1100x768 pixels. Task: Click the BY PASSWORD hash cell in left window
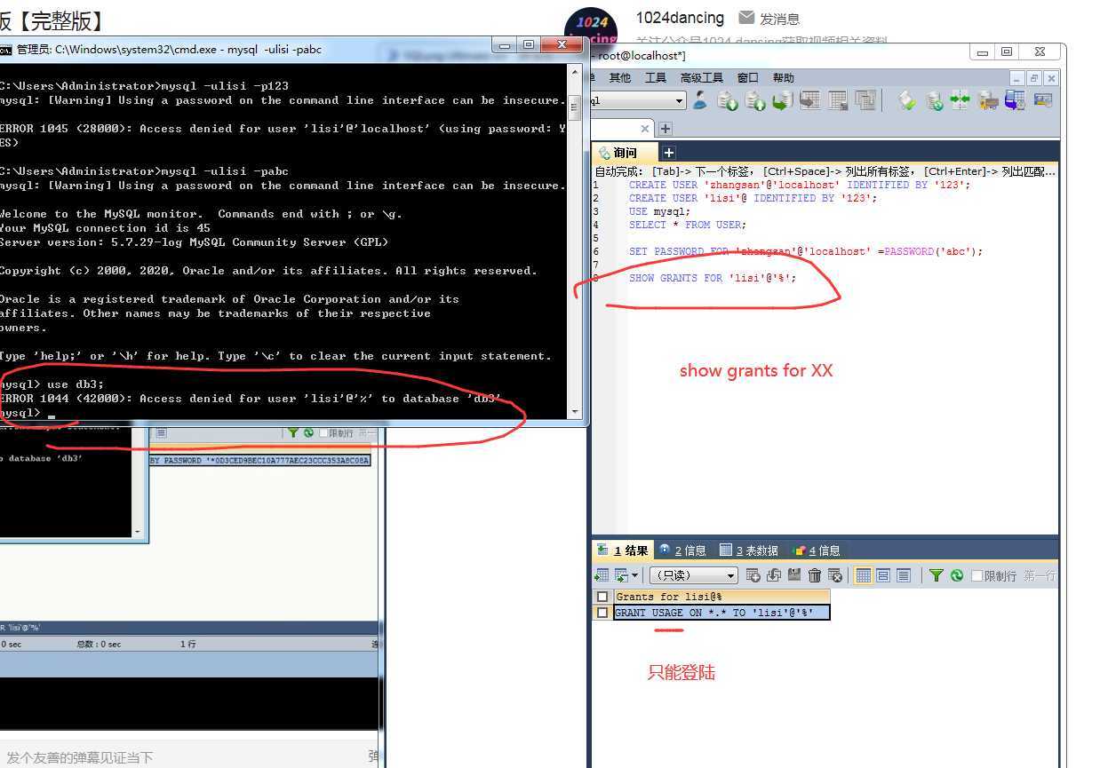pyautogui.click(x=259, y=461)
